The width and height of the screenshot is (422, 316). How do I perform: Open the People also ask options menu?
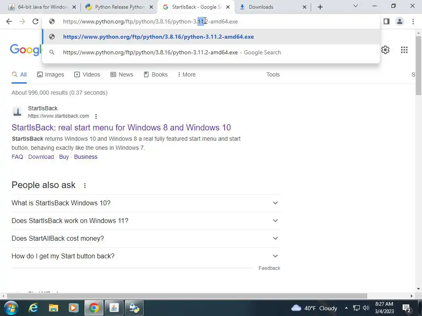85,186
